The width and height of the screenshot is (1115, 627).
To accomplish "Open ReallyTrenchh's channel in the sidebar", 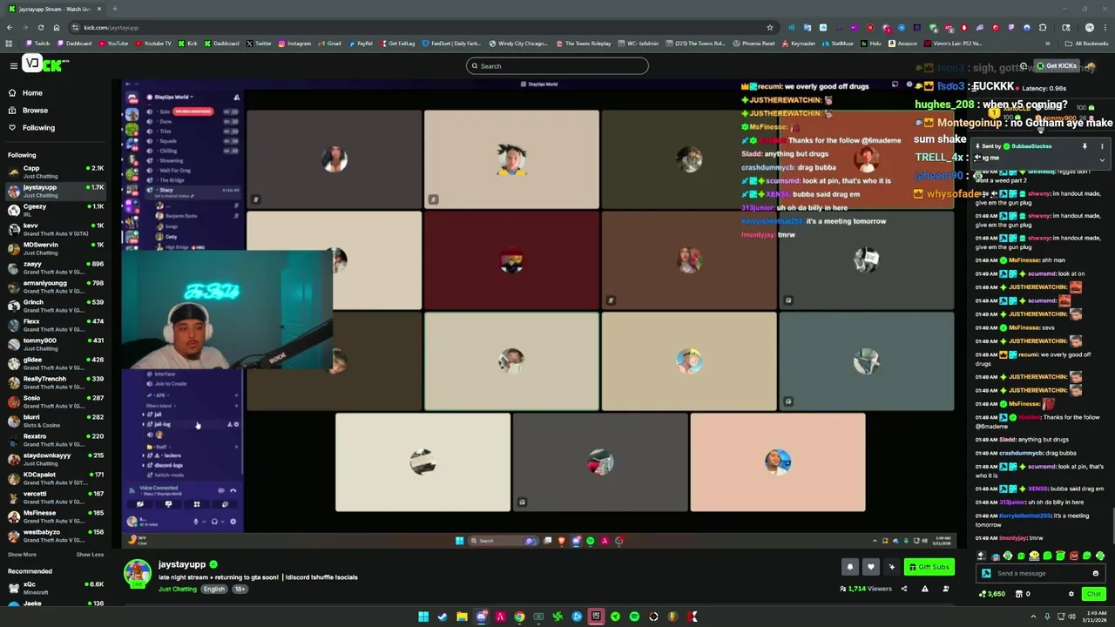I will click(56, 382).
